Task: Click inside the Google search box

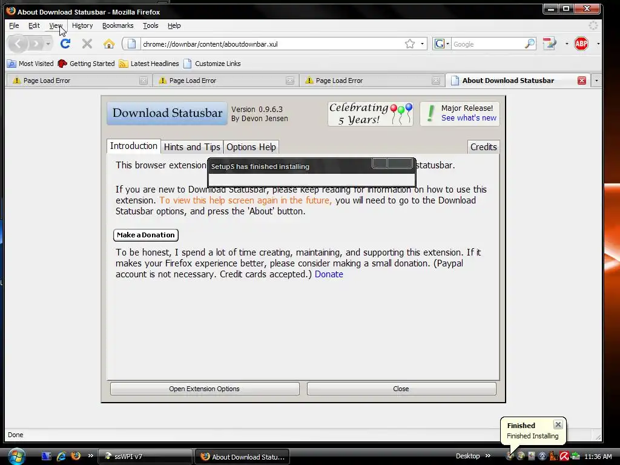Action: point(487,44)
